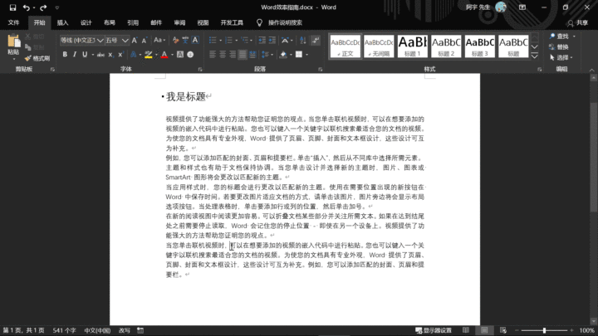The height and width of the screenshot is (336, 598).
Task: Click the 中文(中国) language indicator
Action: point(97,330)
